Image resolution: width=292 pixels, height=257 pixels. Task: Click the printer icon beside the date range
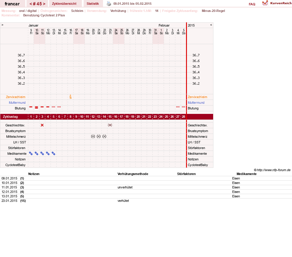[x=109, y=4]
